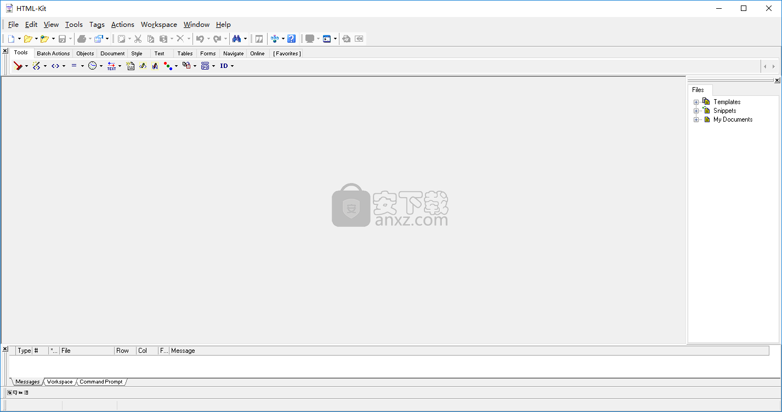Switch to the Batch Actions tab
Viewport: 782px width, 412px height.
tap(53, 54)
